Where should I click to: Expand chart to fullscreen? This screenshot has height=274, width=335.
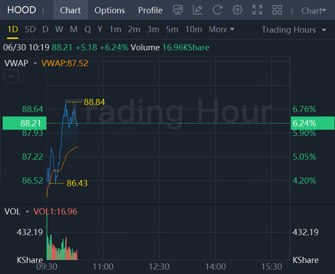click(x=257, y=10)
